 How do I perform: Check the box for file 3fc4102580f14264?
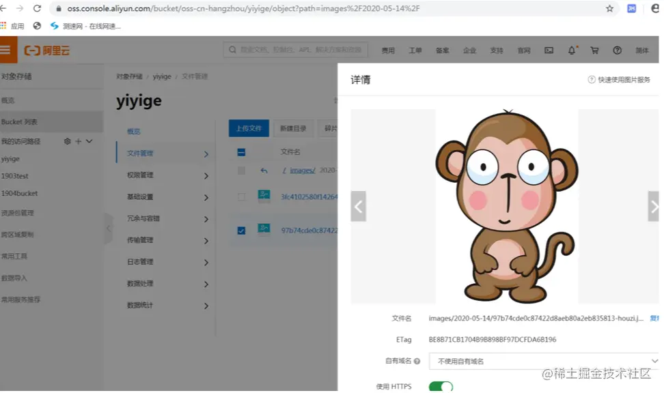(x=241, y=196)
